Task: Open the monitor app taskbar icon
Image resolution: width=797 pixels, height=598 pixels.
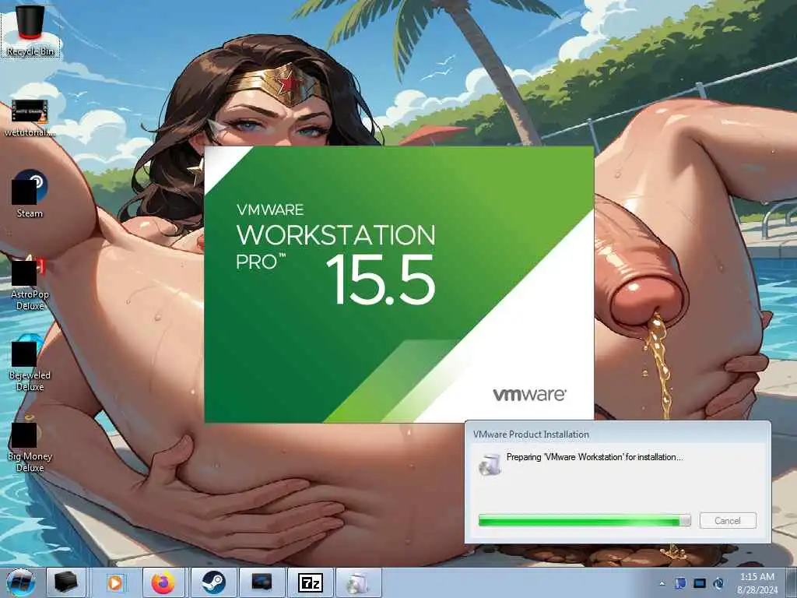Action: [262, 582]
